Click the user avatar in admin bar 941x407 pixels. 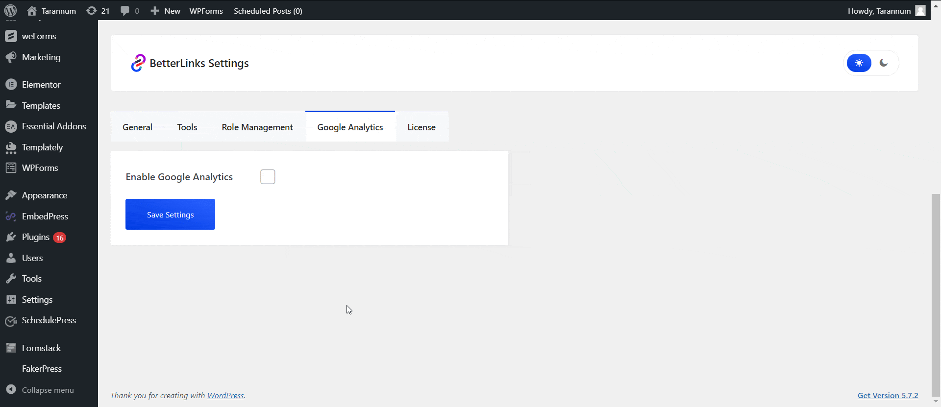click(920, 10)
